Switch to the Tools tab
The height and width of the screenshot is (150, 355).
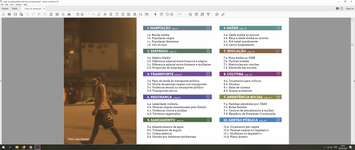[x=15, y=8]
